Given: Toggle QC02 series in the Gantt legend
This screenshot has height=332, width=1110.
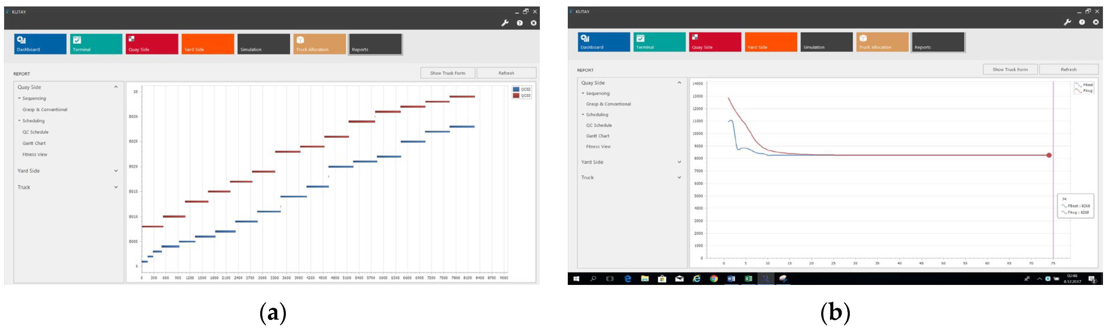Looking at the screenshot, I should [521, 89].
